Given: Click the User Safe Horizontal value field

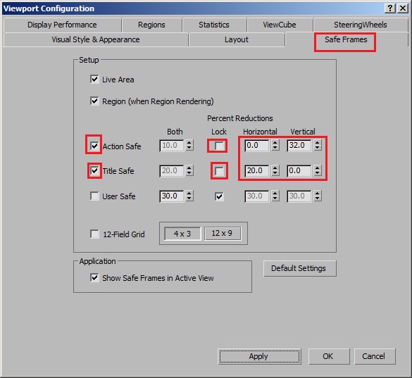Looking at the screenshot, I should point(257,196).
